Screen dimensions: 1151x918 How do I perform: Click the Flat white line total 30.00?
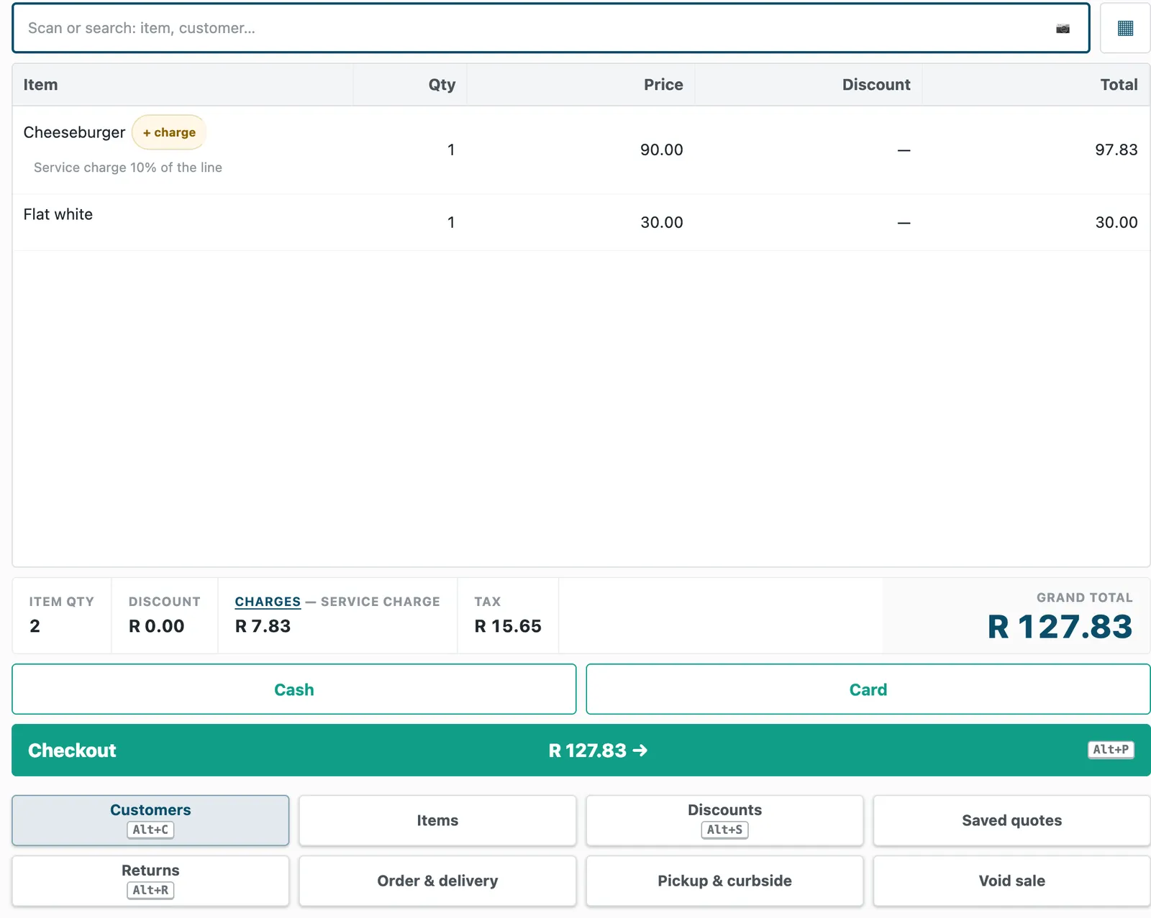(x=1116, y=222)
